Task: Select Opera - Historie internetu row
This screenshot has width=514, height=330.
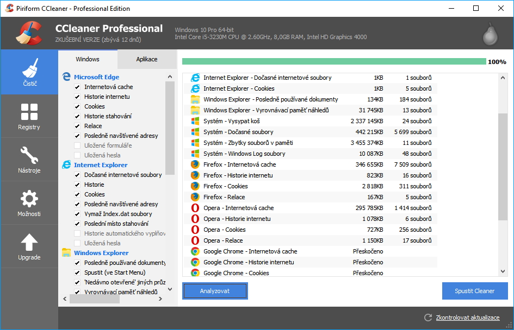Action: click(310, 219)
